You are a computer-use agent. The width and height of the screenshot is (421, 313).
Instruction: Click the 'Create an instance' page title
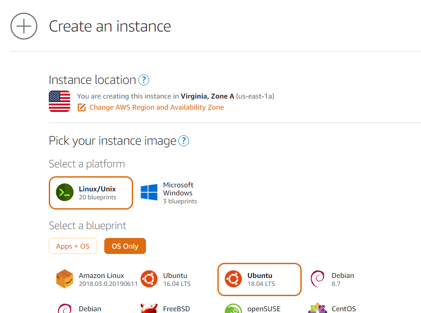pyautogui.click(x=110, y=26)
